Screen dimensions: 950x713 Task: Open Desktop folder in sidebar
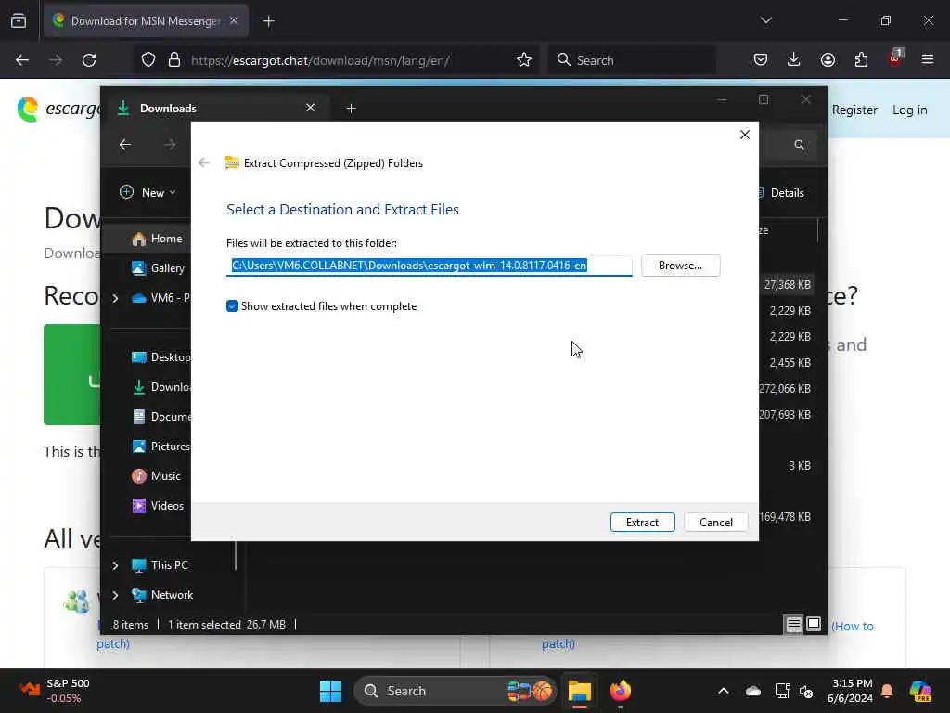tap(160, 357)
